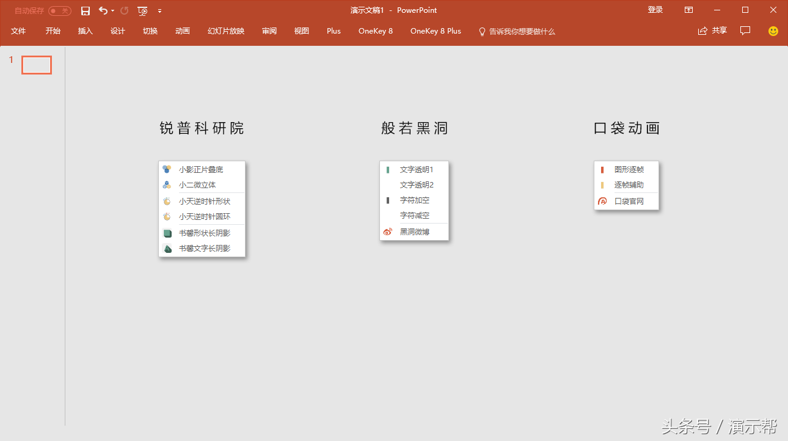Switch to the 开始 tab

tap(53, 31)
